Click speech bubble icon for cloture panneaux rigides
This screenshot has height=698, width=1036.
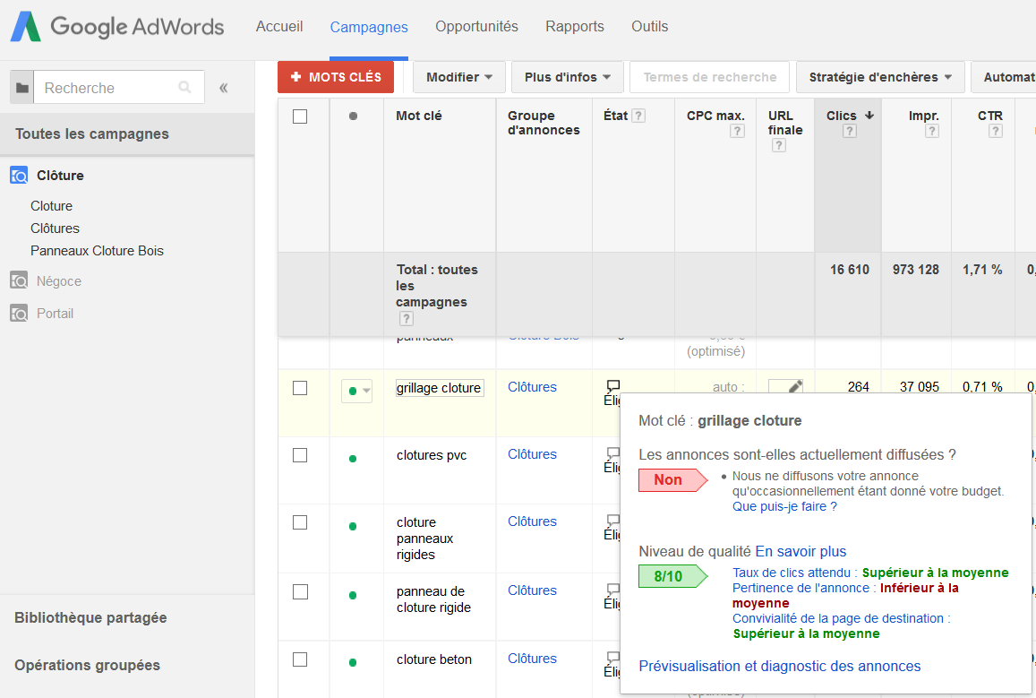pos(613,521)
